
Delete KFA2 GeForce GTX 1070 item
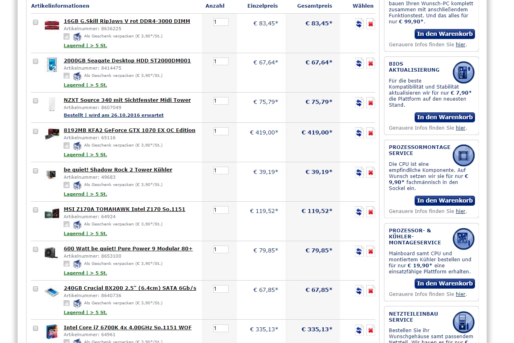click(370, 133)
